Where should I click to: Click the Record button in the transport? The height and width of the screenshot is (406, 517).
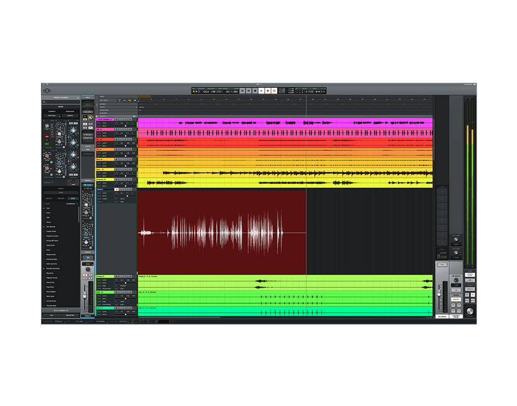tap(268, 90)
